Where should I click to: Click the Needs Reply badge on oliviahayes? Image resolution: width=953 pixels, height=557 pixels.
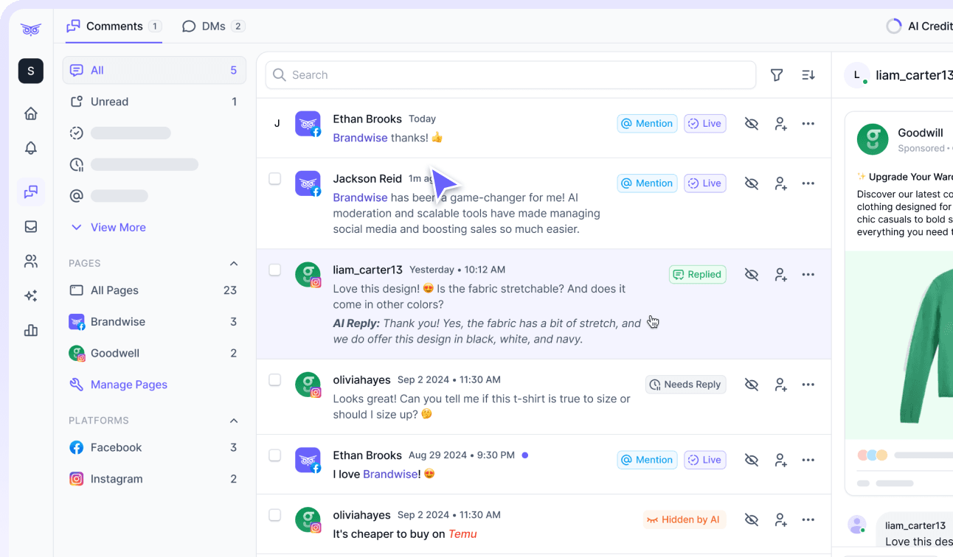click(x=685, y=385)
